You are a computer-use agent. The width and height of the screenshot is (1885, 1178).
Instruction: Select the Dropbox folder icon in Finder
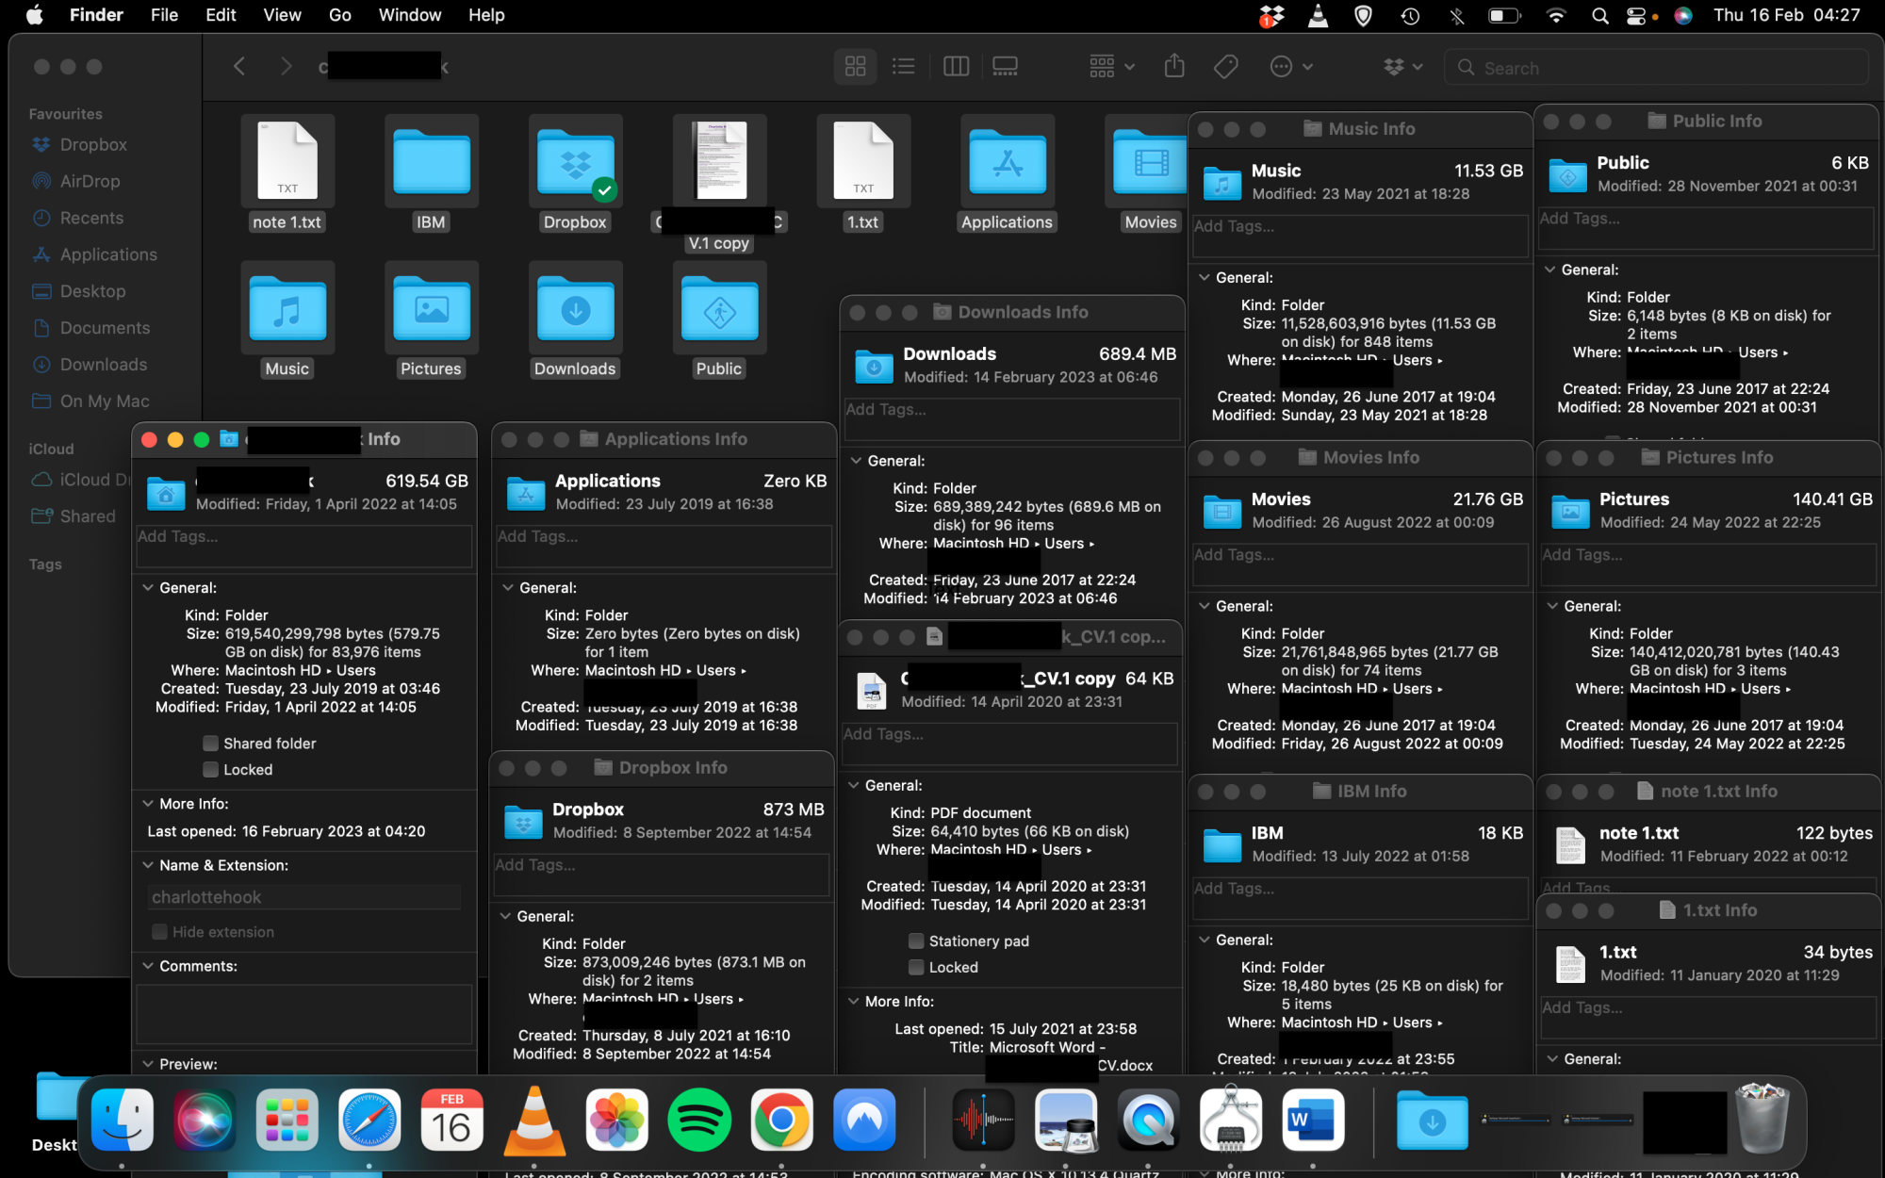tap(575, 162)
